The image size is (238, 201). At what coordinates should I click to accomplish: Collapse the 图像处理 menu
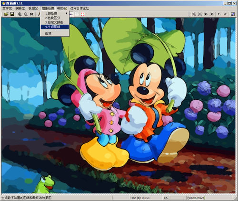click(x=48, y=8)
